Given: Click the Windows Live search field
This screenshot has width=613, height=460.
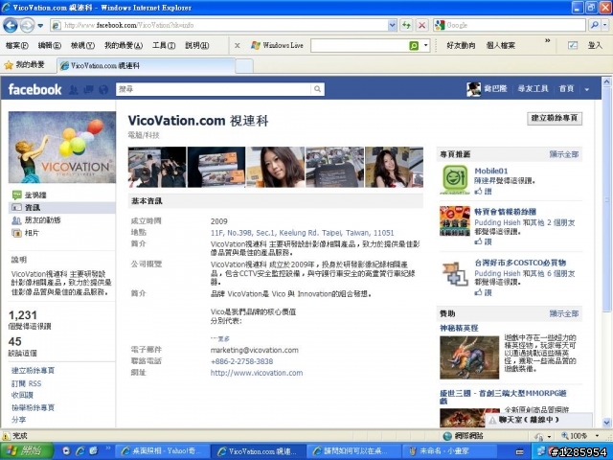Looking at the screenshot, I should (359, 46).
